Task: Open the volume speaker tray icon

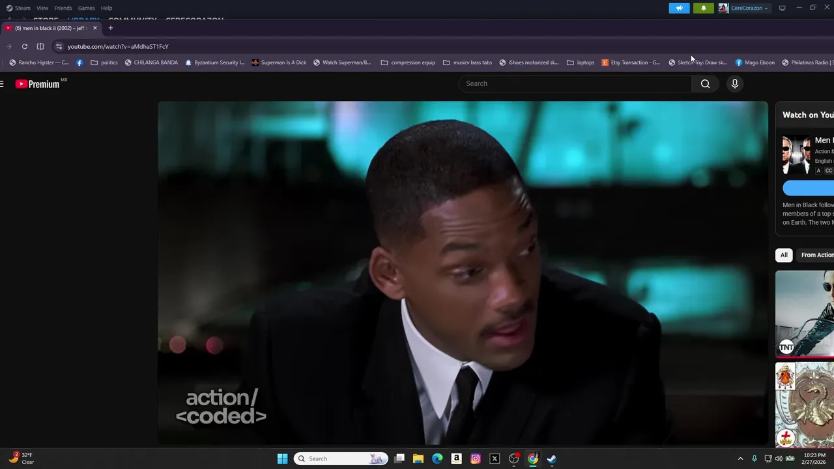Action: [x=779, y=459]
